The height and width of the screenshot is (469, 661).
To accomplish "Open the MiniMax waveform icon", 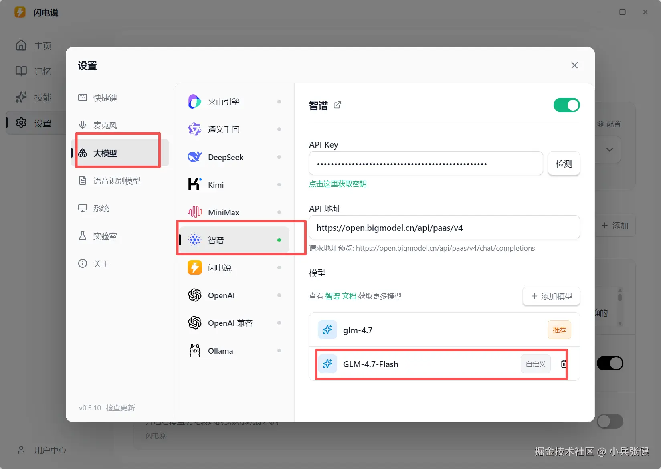I will pyautogui.click(x=195, y=212).
